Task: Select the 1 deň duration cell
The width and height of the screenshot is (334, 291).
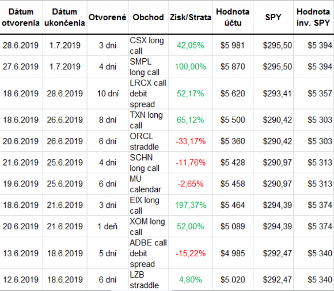Action: 108,226
